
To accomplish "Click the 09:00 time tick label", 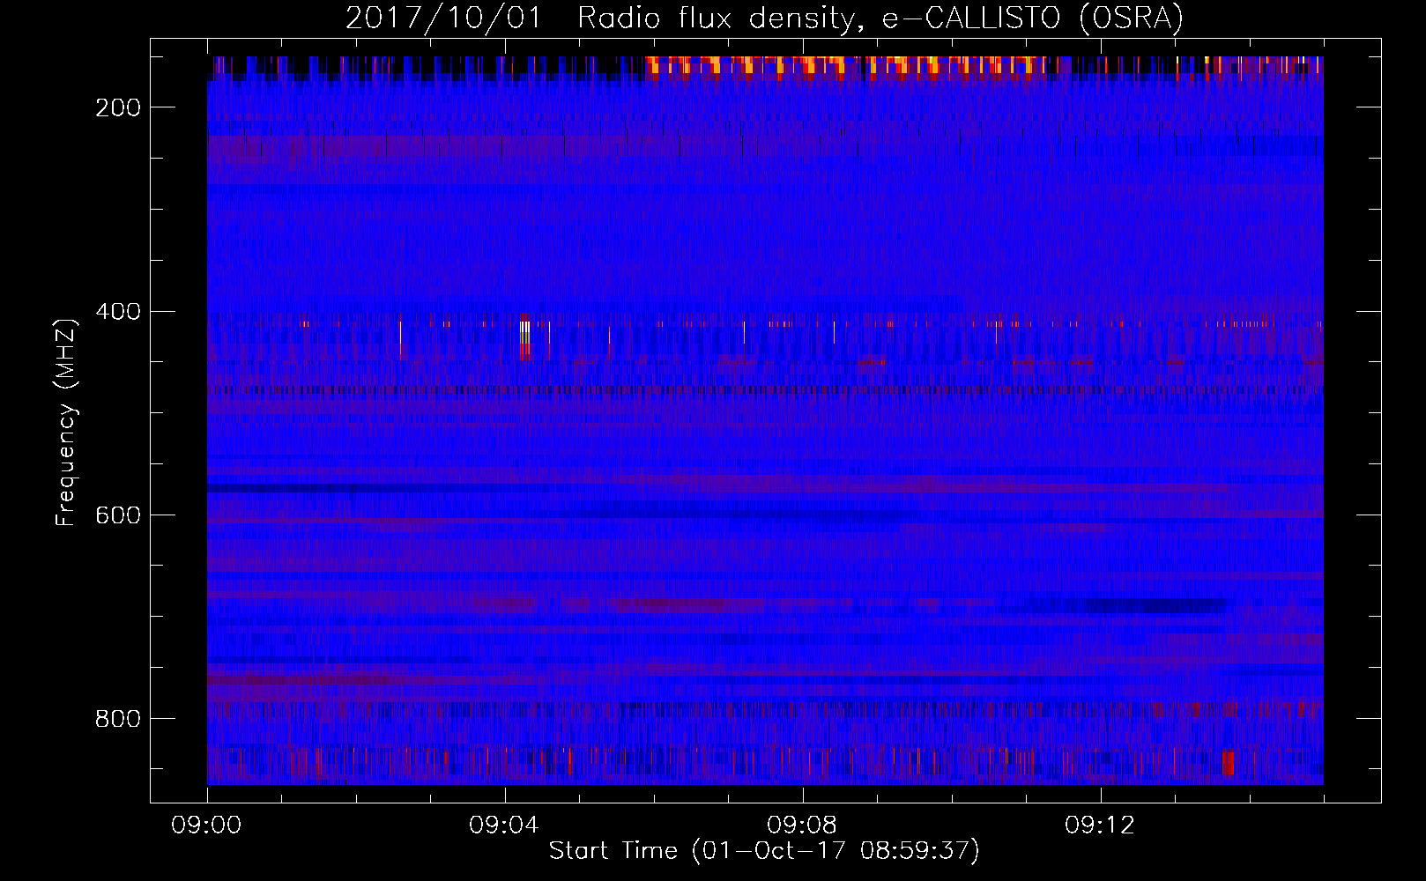I will tap(206, 825).
